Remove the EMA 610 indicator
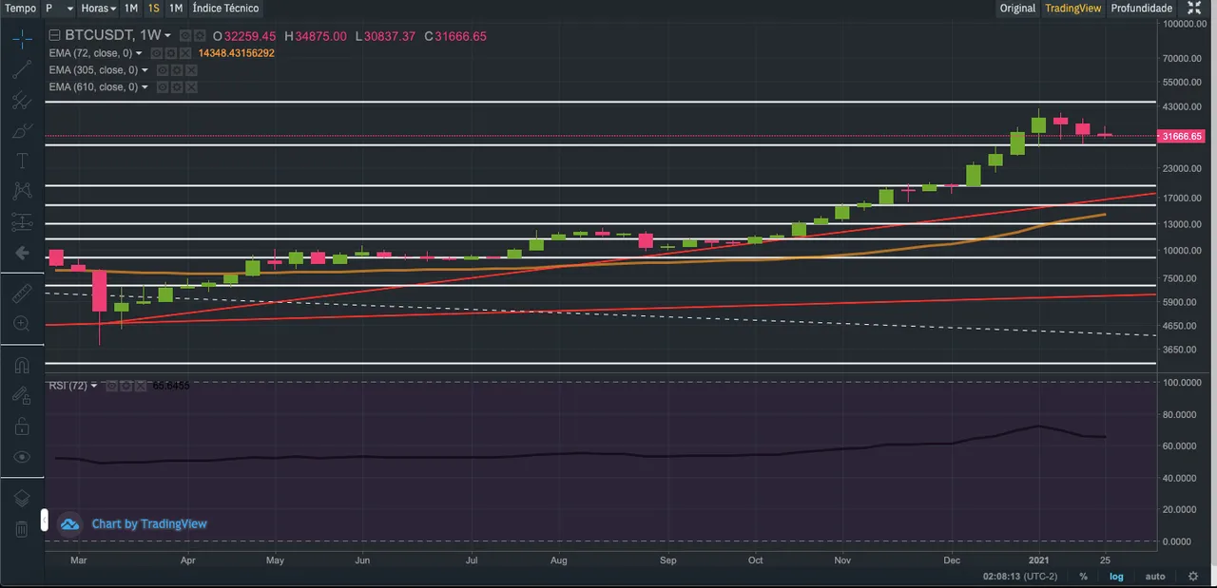Image resolution: width=1217 pixels, height=588 pixels. point(191,87)
